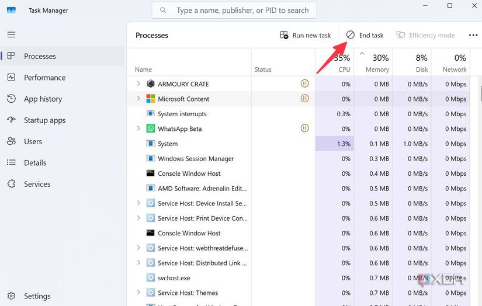Open Settings via the gear icon

[x=11, y=296]
